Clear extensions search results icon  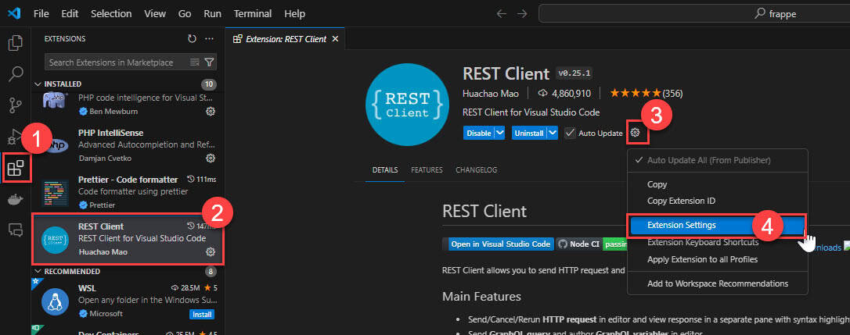pos(195,62)
